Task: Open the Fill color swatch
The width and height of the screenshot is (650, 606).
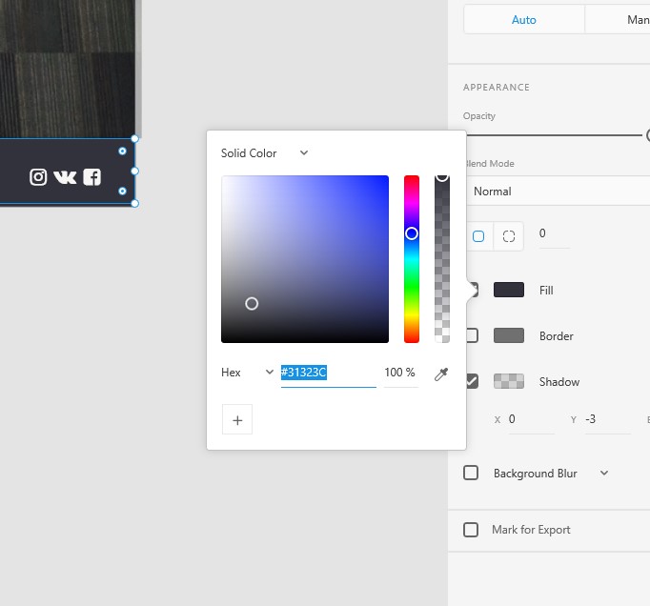Action: 509,290
